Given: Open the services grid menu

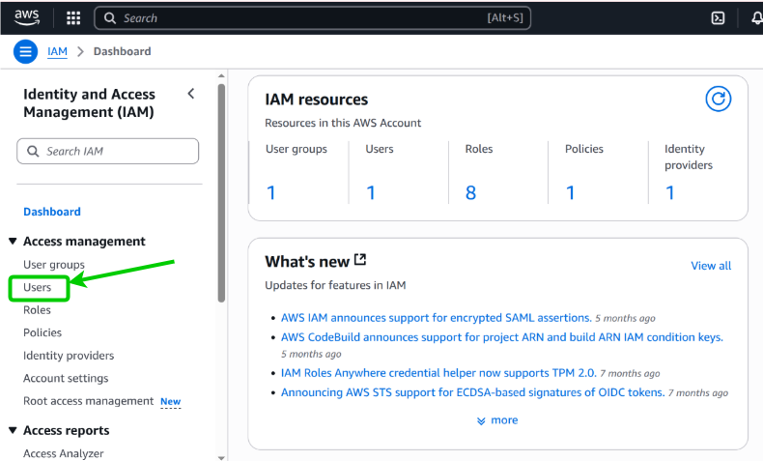Looking at the screenshot, I should click(73, 18).
